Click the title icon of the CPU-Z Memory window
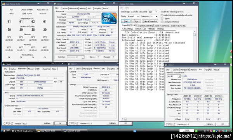The image size is (233, 140). [69, 64]
